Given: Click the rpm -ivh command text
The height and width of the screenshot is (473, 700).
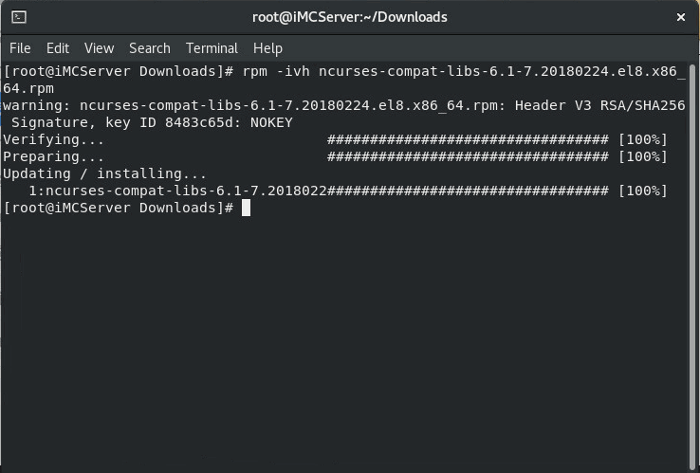Looking at the screenshot, I should pyautogui.click(x=276, y=71).
